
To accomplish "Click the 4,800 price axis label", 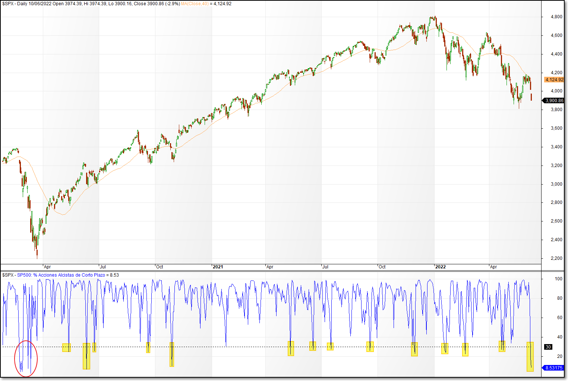I will coord(556,17).
